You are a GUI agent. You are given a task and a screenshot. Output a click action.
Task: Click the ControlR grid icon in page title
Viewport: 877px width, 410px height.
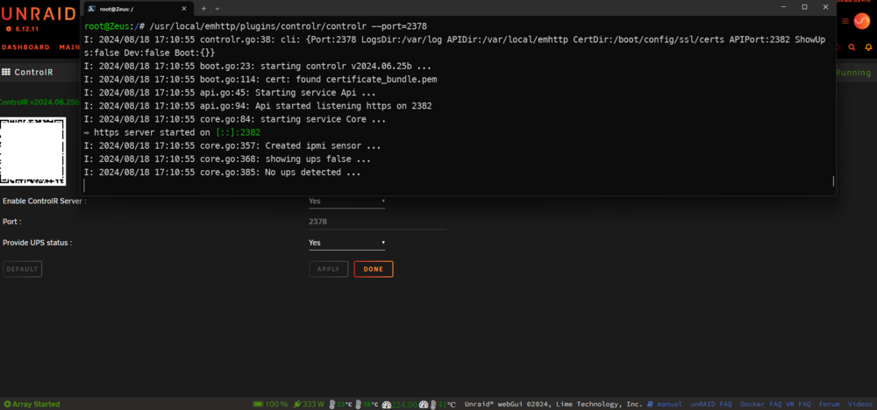(6, 72)
